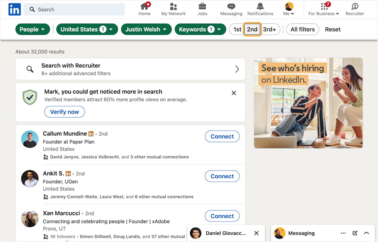Click Ankit S.'s LinkedIn Premium badge
Image resolution: width=378 pixels, height=242 pixels.
click(68, 174)
